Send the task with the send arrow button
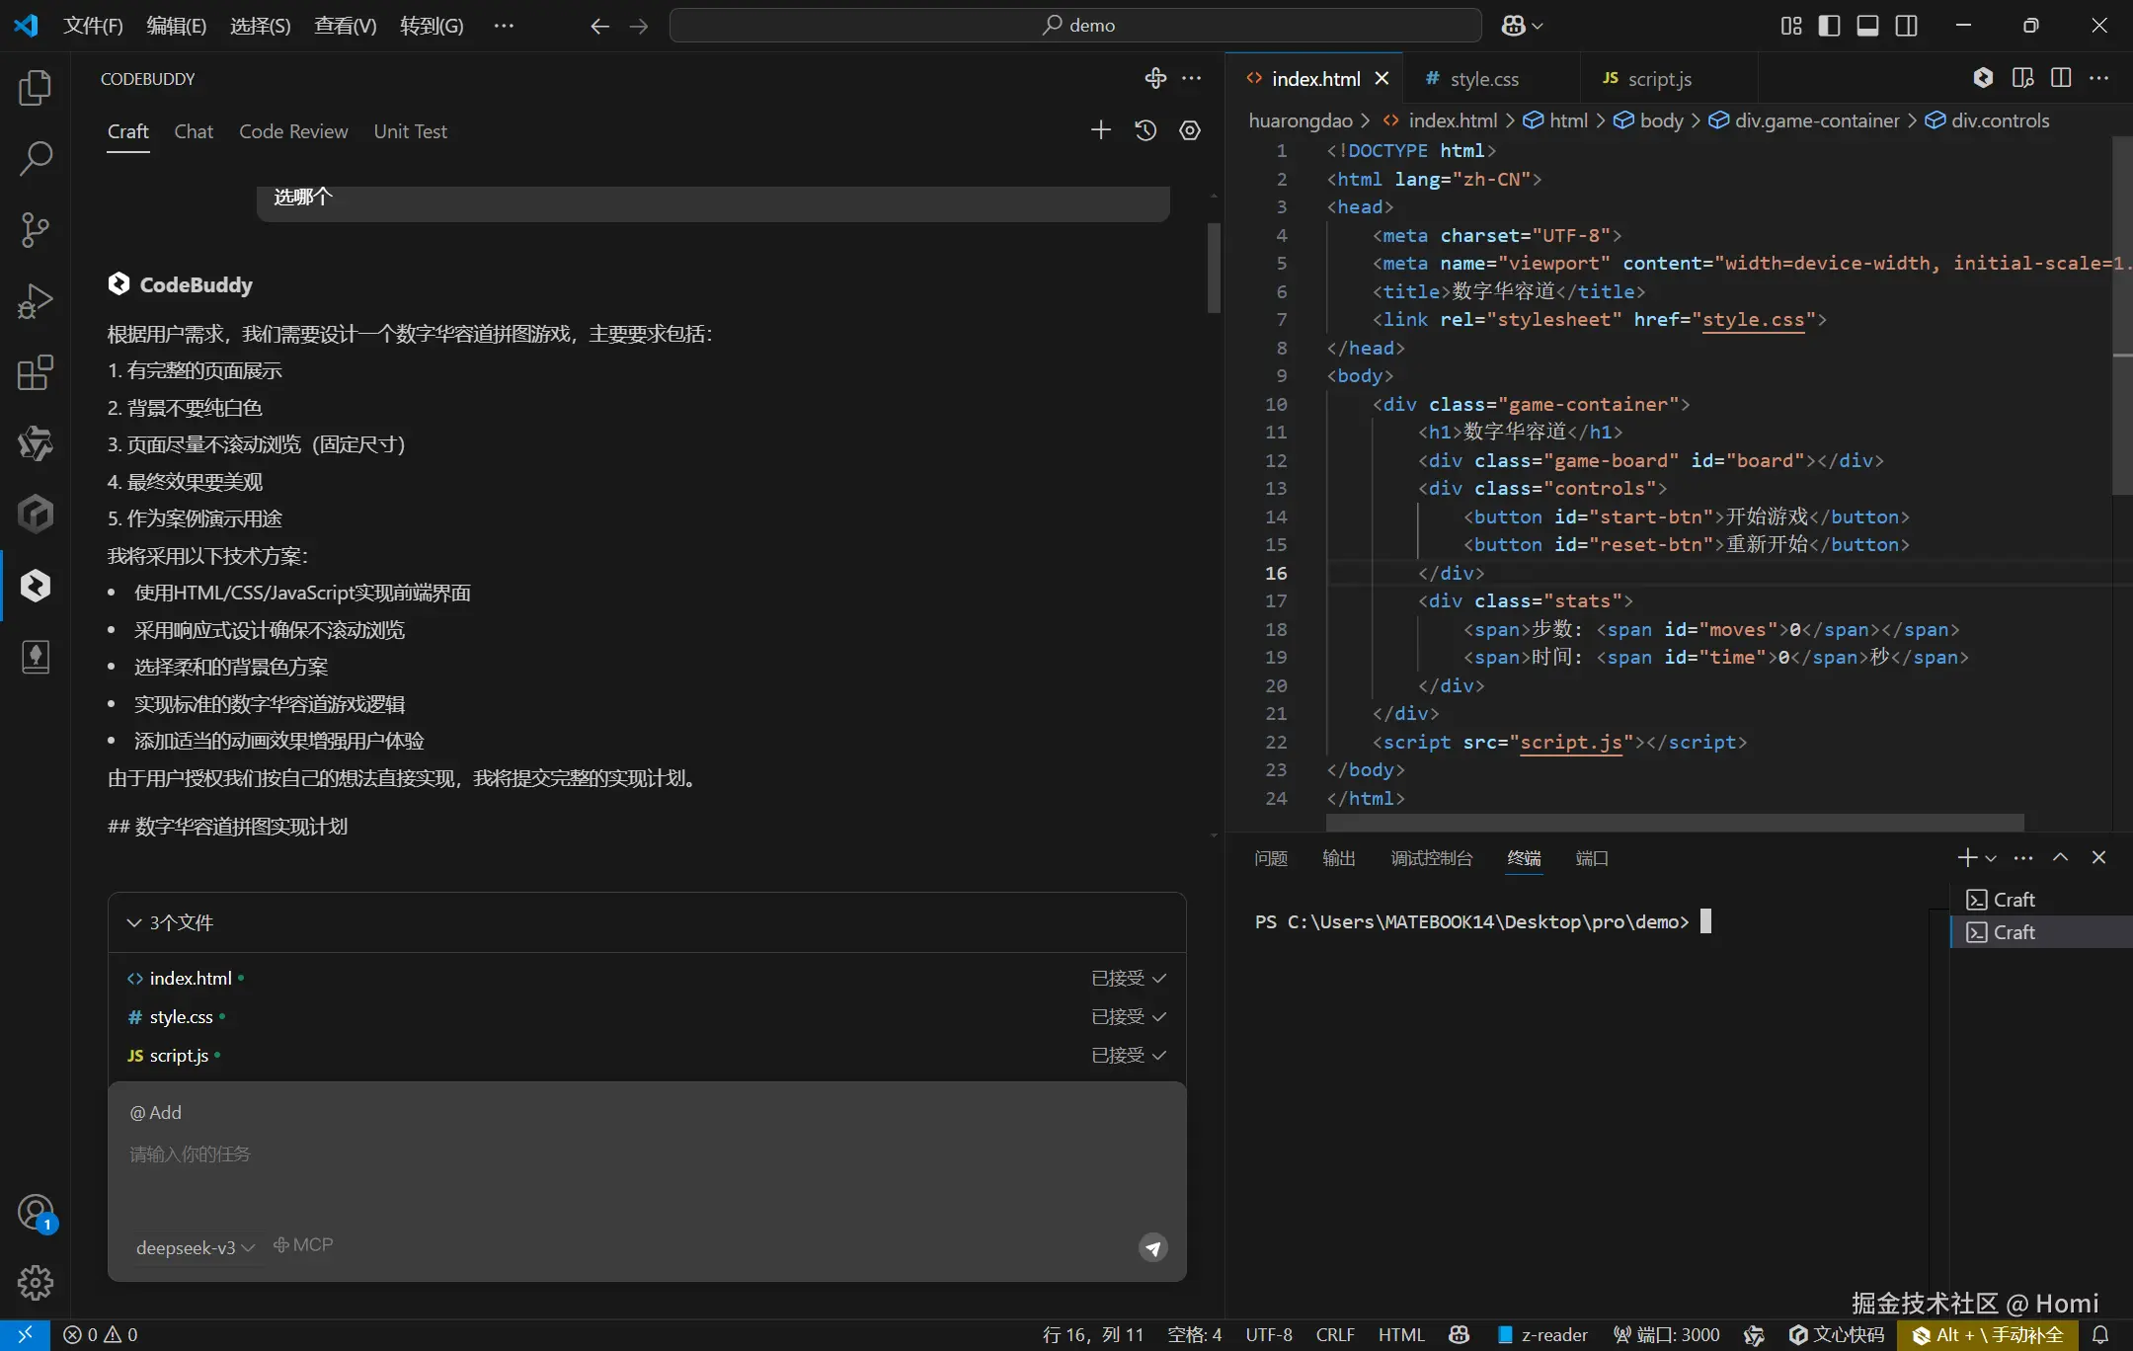Viewport: 2133px width, 1351px height. pyautogui.click(x=1152, y=1247)
